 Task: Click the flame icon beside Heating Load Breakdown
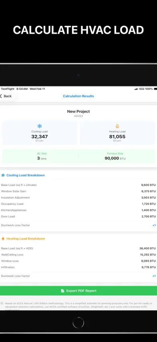(3, 238)
